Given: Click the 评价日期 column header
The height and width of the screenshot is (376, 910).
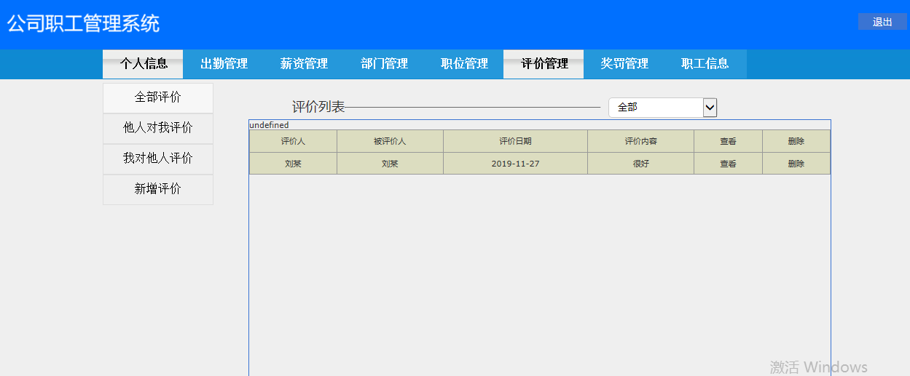Looking at the screenshot, I should (x=515, y=141).
